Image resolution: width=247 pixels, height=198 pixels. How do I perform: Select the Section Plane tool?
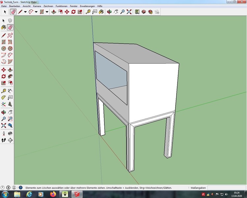10,140
